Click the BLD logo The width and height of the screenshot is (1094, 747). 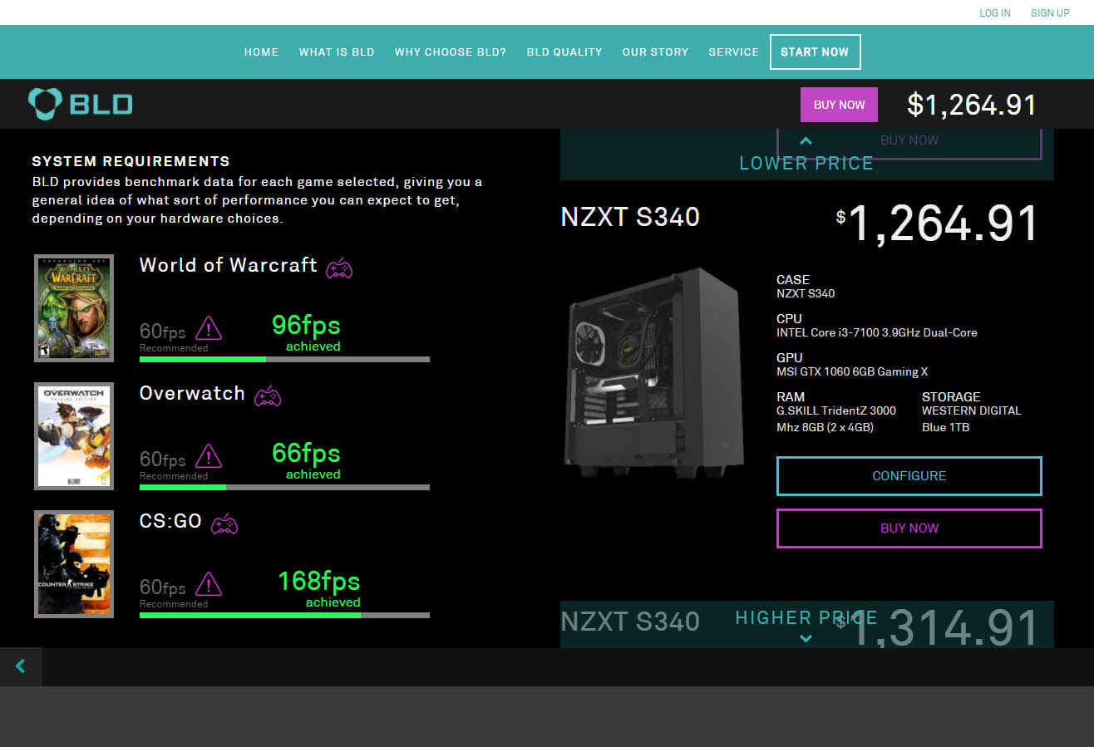[x=81, y=104]
